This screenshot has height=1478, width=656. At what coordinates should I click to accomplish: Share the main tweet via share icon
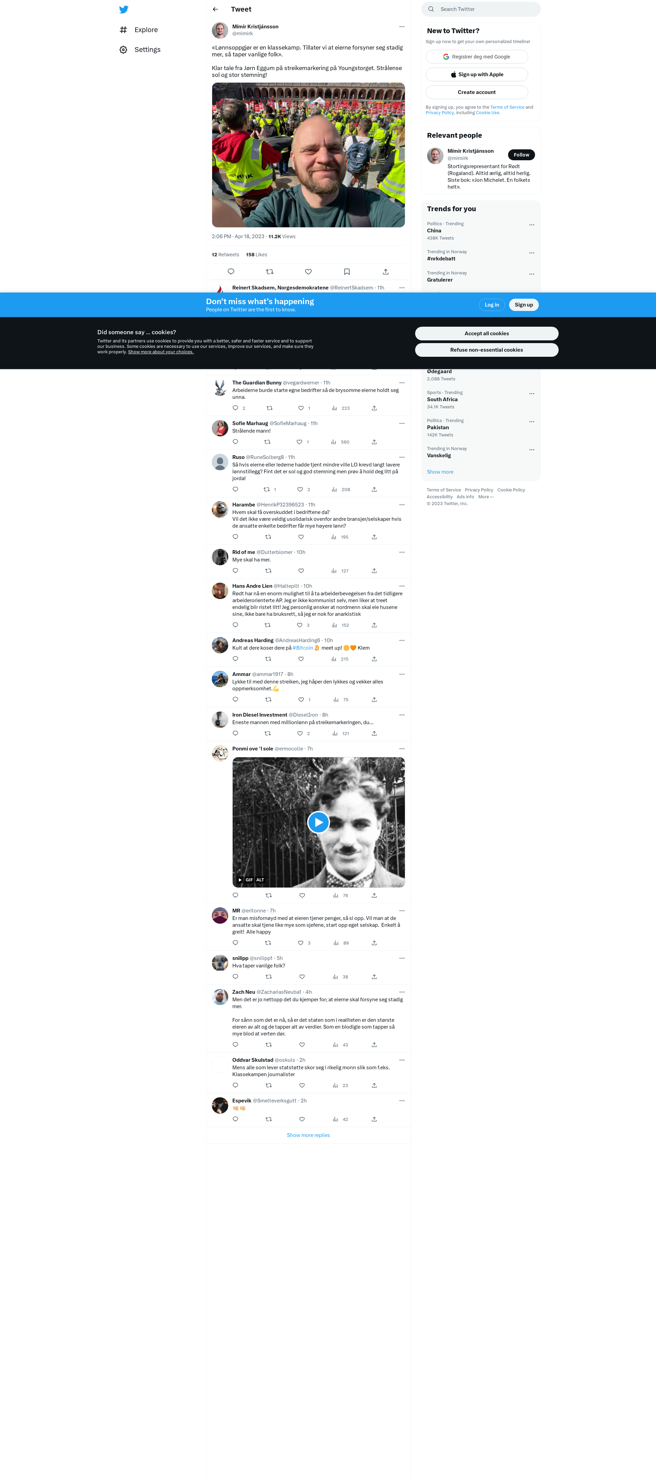pos(385,271)
